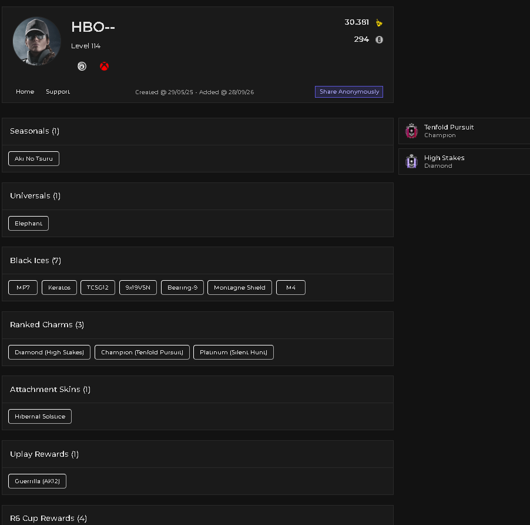Image resolution: width=530 pixels, height=525 pixels.
Task: Click the Share Anonymously button
Action: [349, 92]
